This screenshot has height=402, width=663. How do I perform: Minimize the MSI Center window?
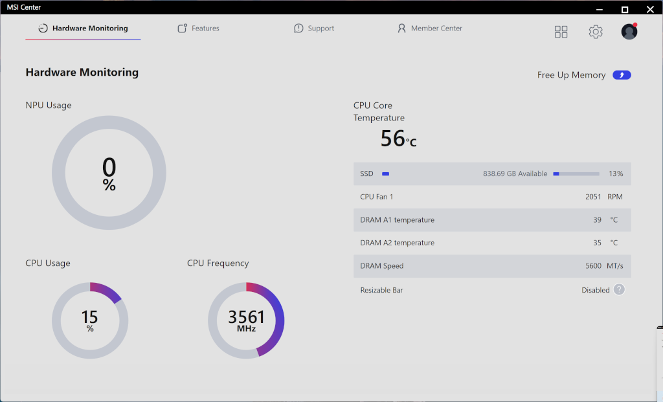click(x=599, y=9)
